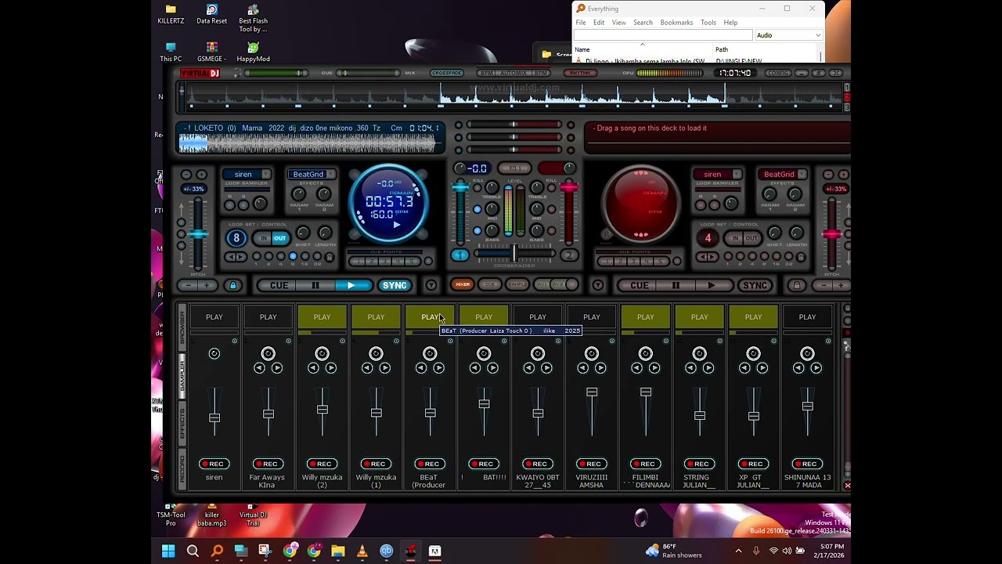Open the siren sampler dropdown on left deck

pyautogui.click(x=266, y=175)
